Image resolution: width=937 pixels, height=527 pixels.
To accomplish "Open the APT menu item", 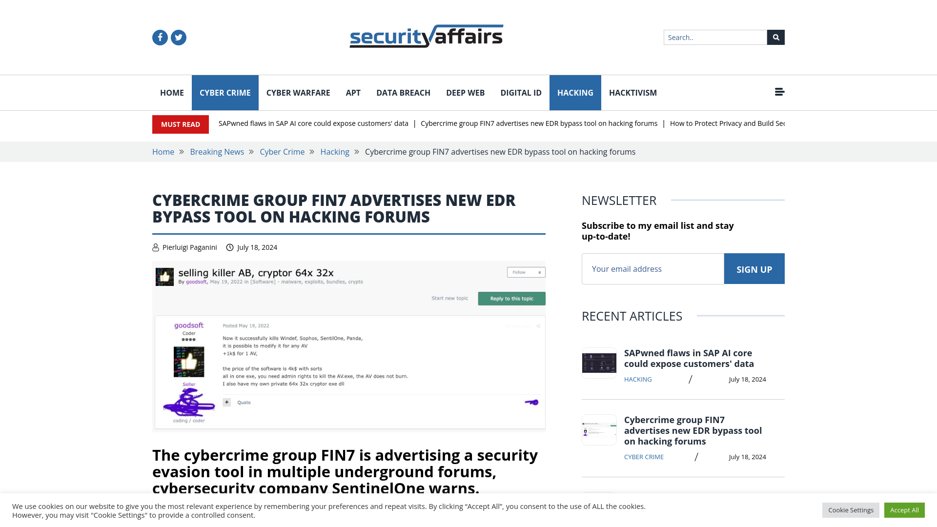I will point(353,93).
